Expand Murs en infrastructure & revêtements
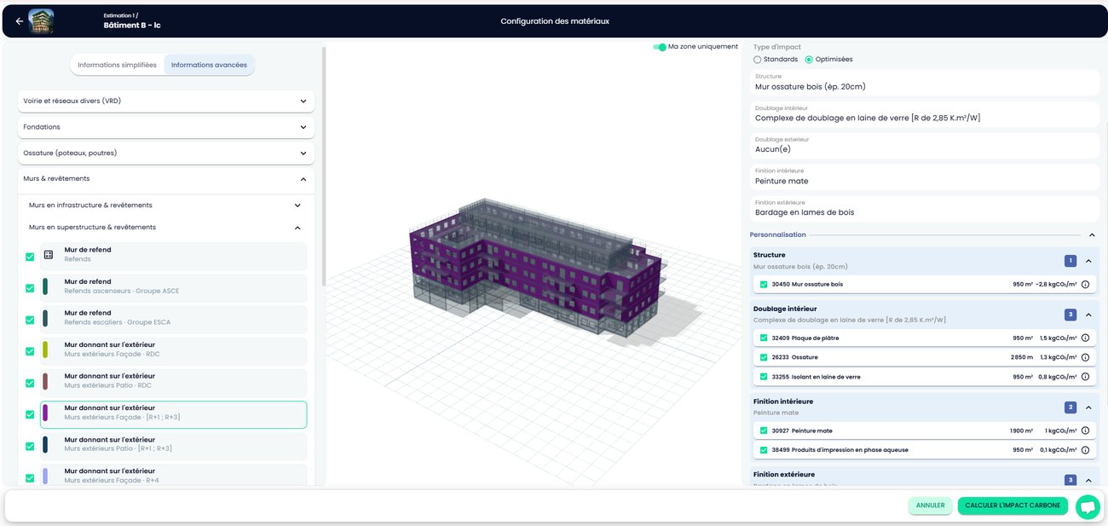Screen dimensions: 1108x526 pos(166,205)
